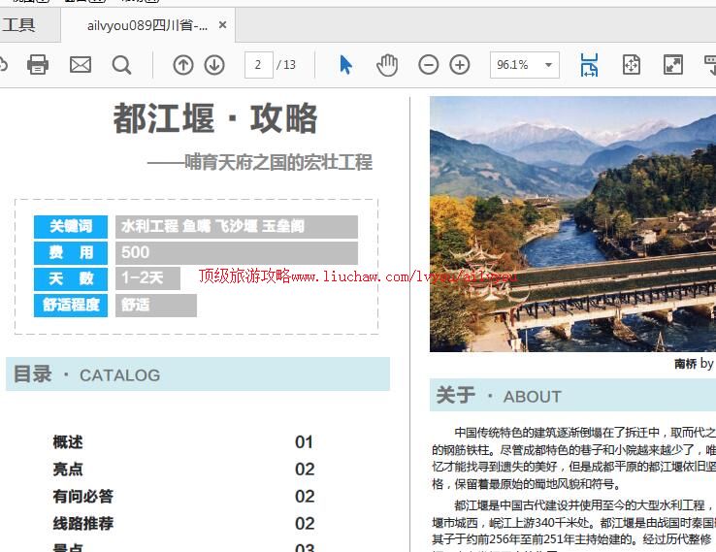This screenshot has width=716, height=552.
Task: Toggle fit one full page icon
Action: 632,65
